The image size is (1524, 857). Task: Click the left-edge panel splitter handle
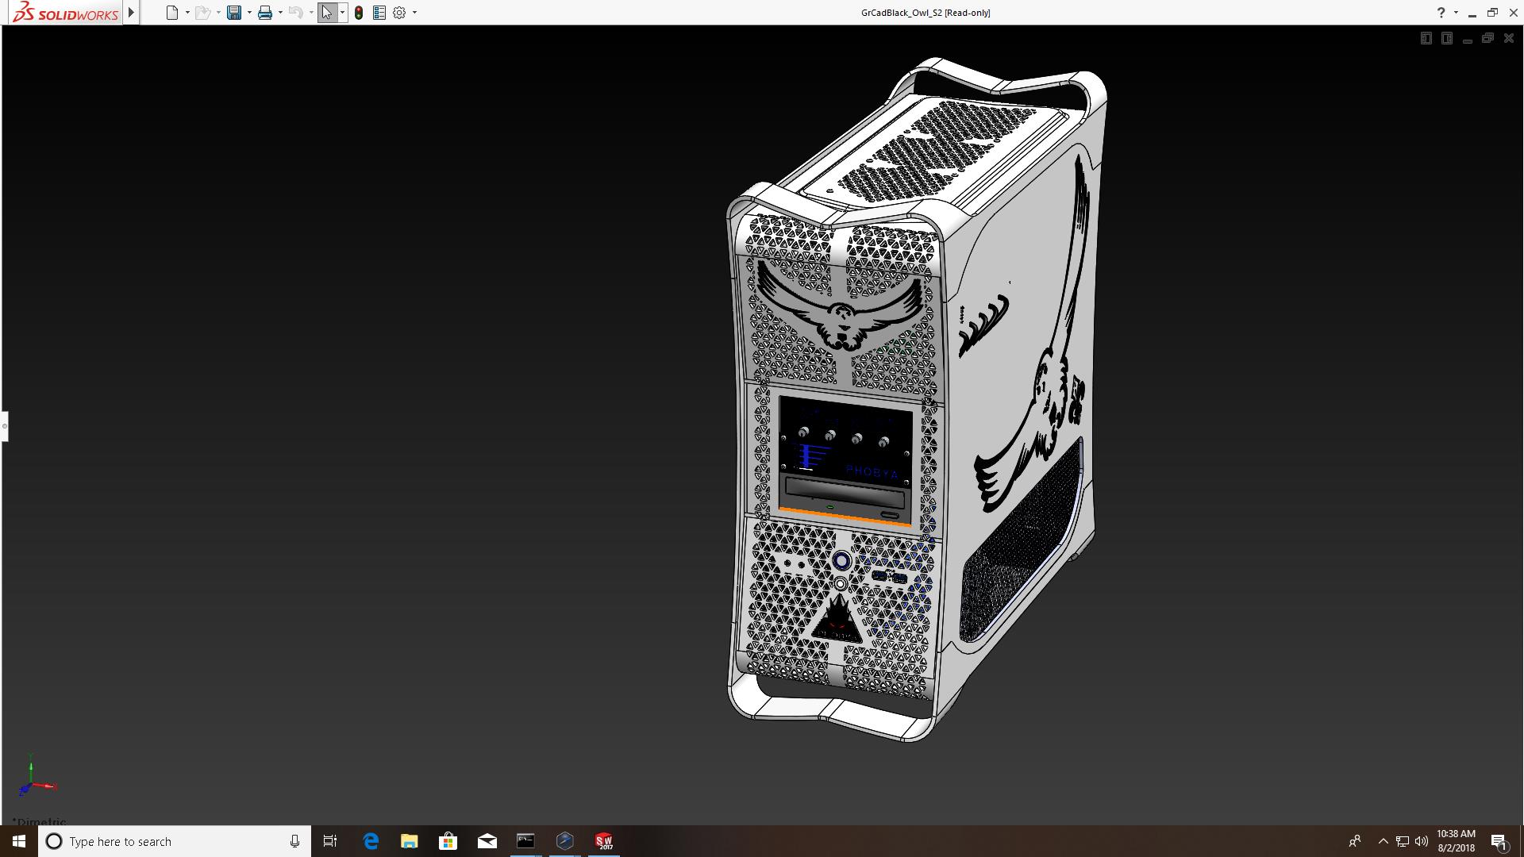click(4, 426)
